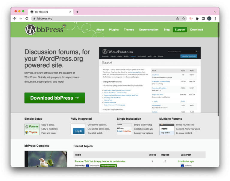
Task: Select the bbPress.org browser tab
Action: click(x=50, y=12)
